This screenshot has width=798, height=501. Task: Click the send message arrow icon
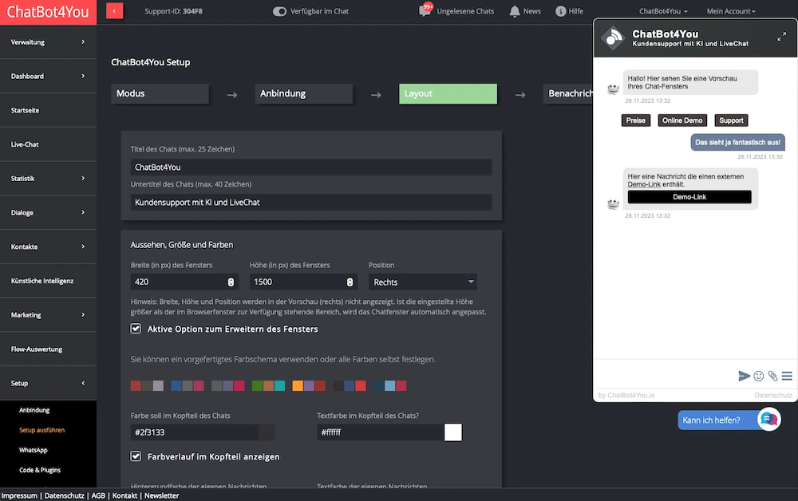[744, 376]
